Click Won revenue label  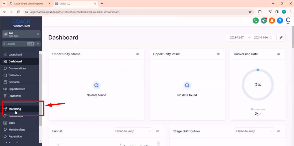(258, 109)
